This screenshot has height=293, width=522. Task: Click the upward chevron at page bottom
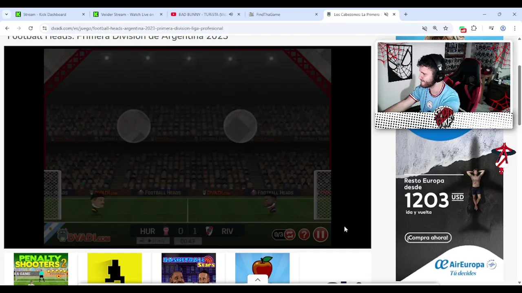coord(257,280)
